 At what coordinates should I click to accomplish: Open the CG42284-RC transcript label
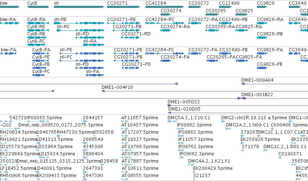click(160, 20)
